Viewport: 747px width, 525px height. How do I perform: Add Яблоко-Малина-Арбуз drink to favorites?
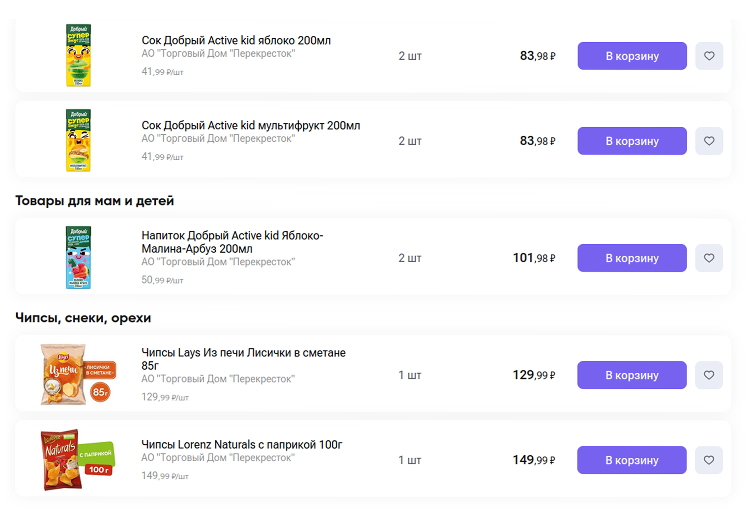(x=709, y=258)
